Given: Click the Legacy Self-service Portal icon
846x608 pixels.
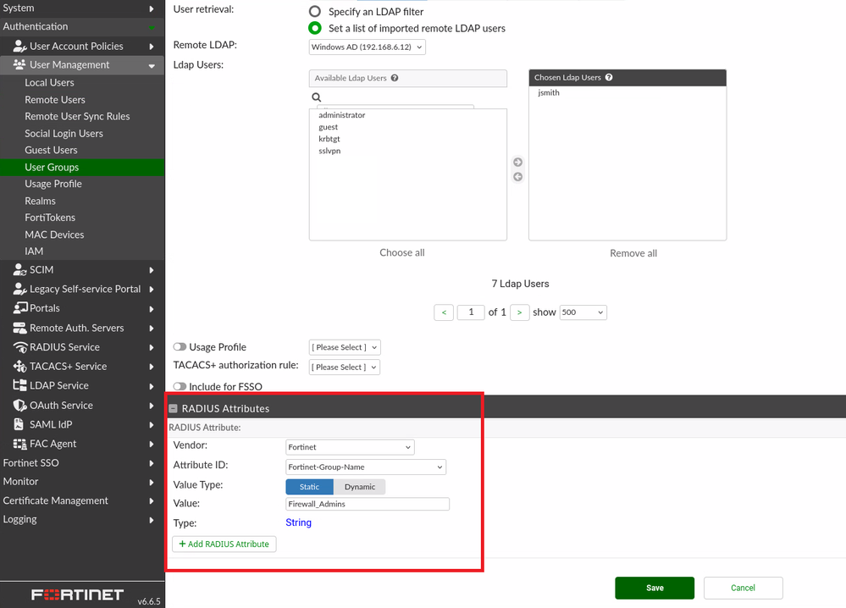Looking at the screenshot, I should tap(20, 289).
